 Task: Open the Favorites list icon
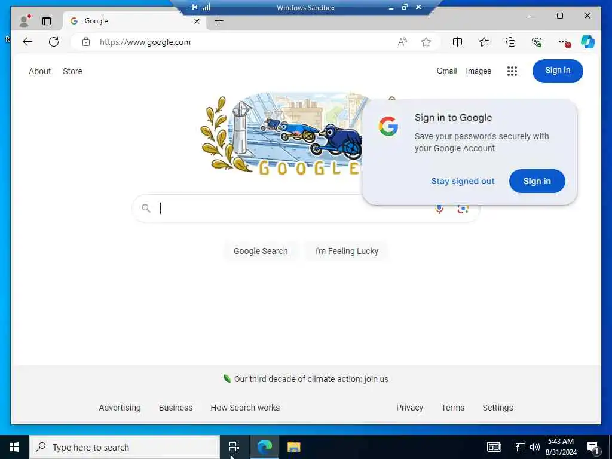[484, 42]
